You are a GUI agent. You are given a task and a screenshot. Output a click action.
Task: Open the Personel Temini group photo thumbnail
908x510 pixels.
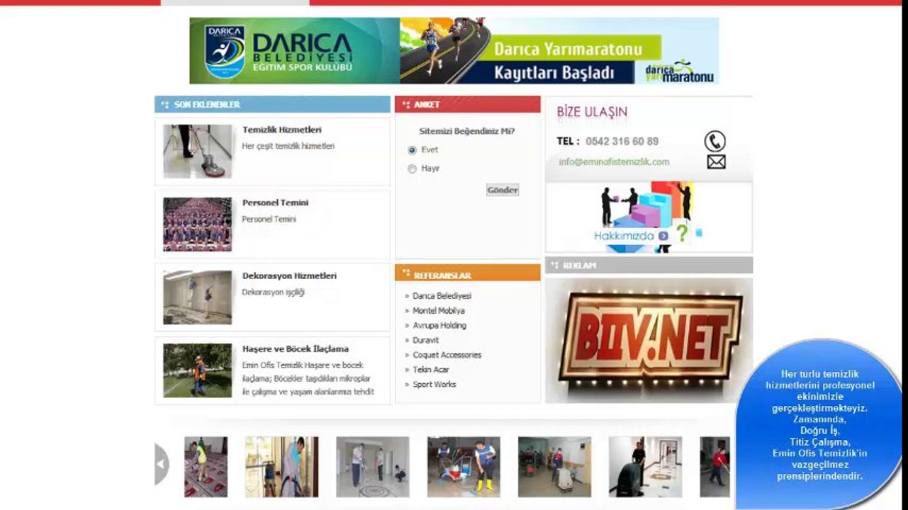[x=198, y=225]
